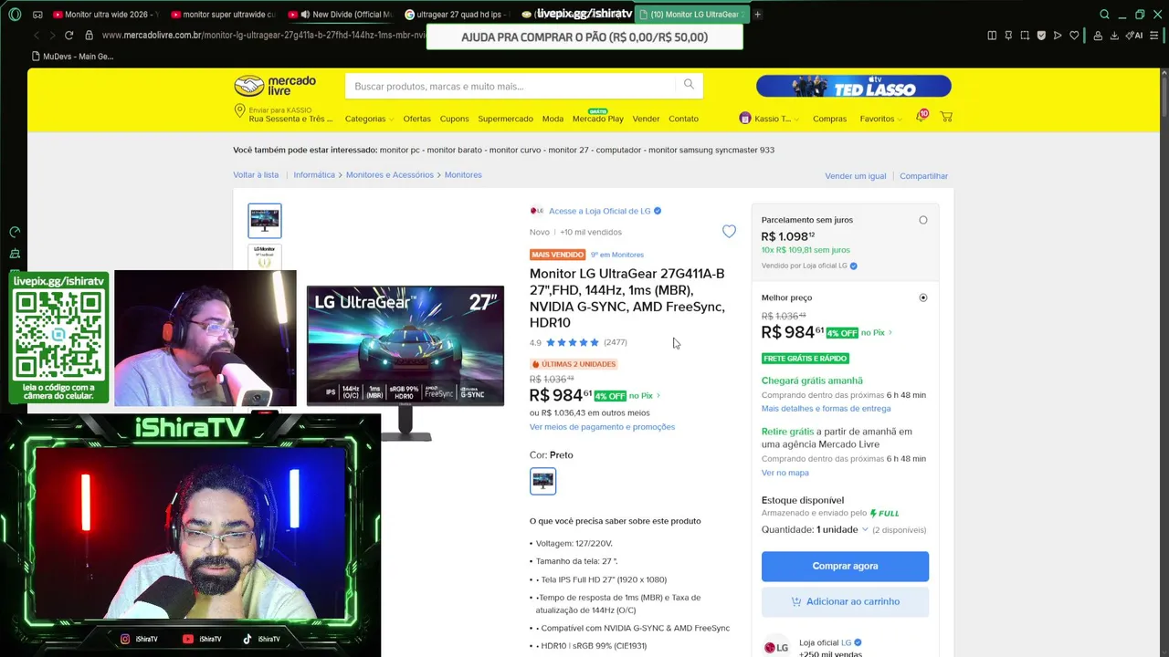
Task: Open the Informática breadcrumb link
Action: point(314,175)
